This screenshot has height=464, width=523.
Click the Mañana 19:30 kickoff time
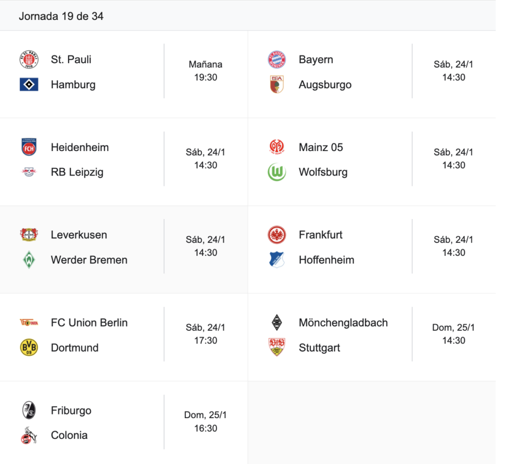pyautogui.click(x=205, y=71)
